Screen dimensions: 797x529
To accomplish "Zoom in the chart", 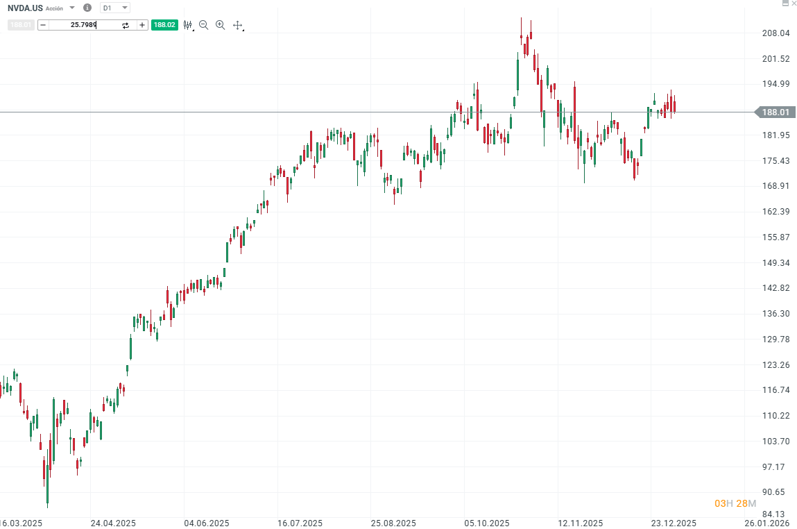I will point(221,25).
